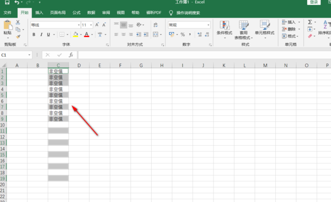The height and width of the screenshot is (202, 331).
Task: Click the Decrease Indent icon
Action: [138, 34]
